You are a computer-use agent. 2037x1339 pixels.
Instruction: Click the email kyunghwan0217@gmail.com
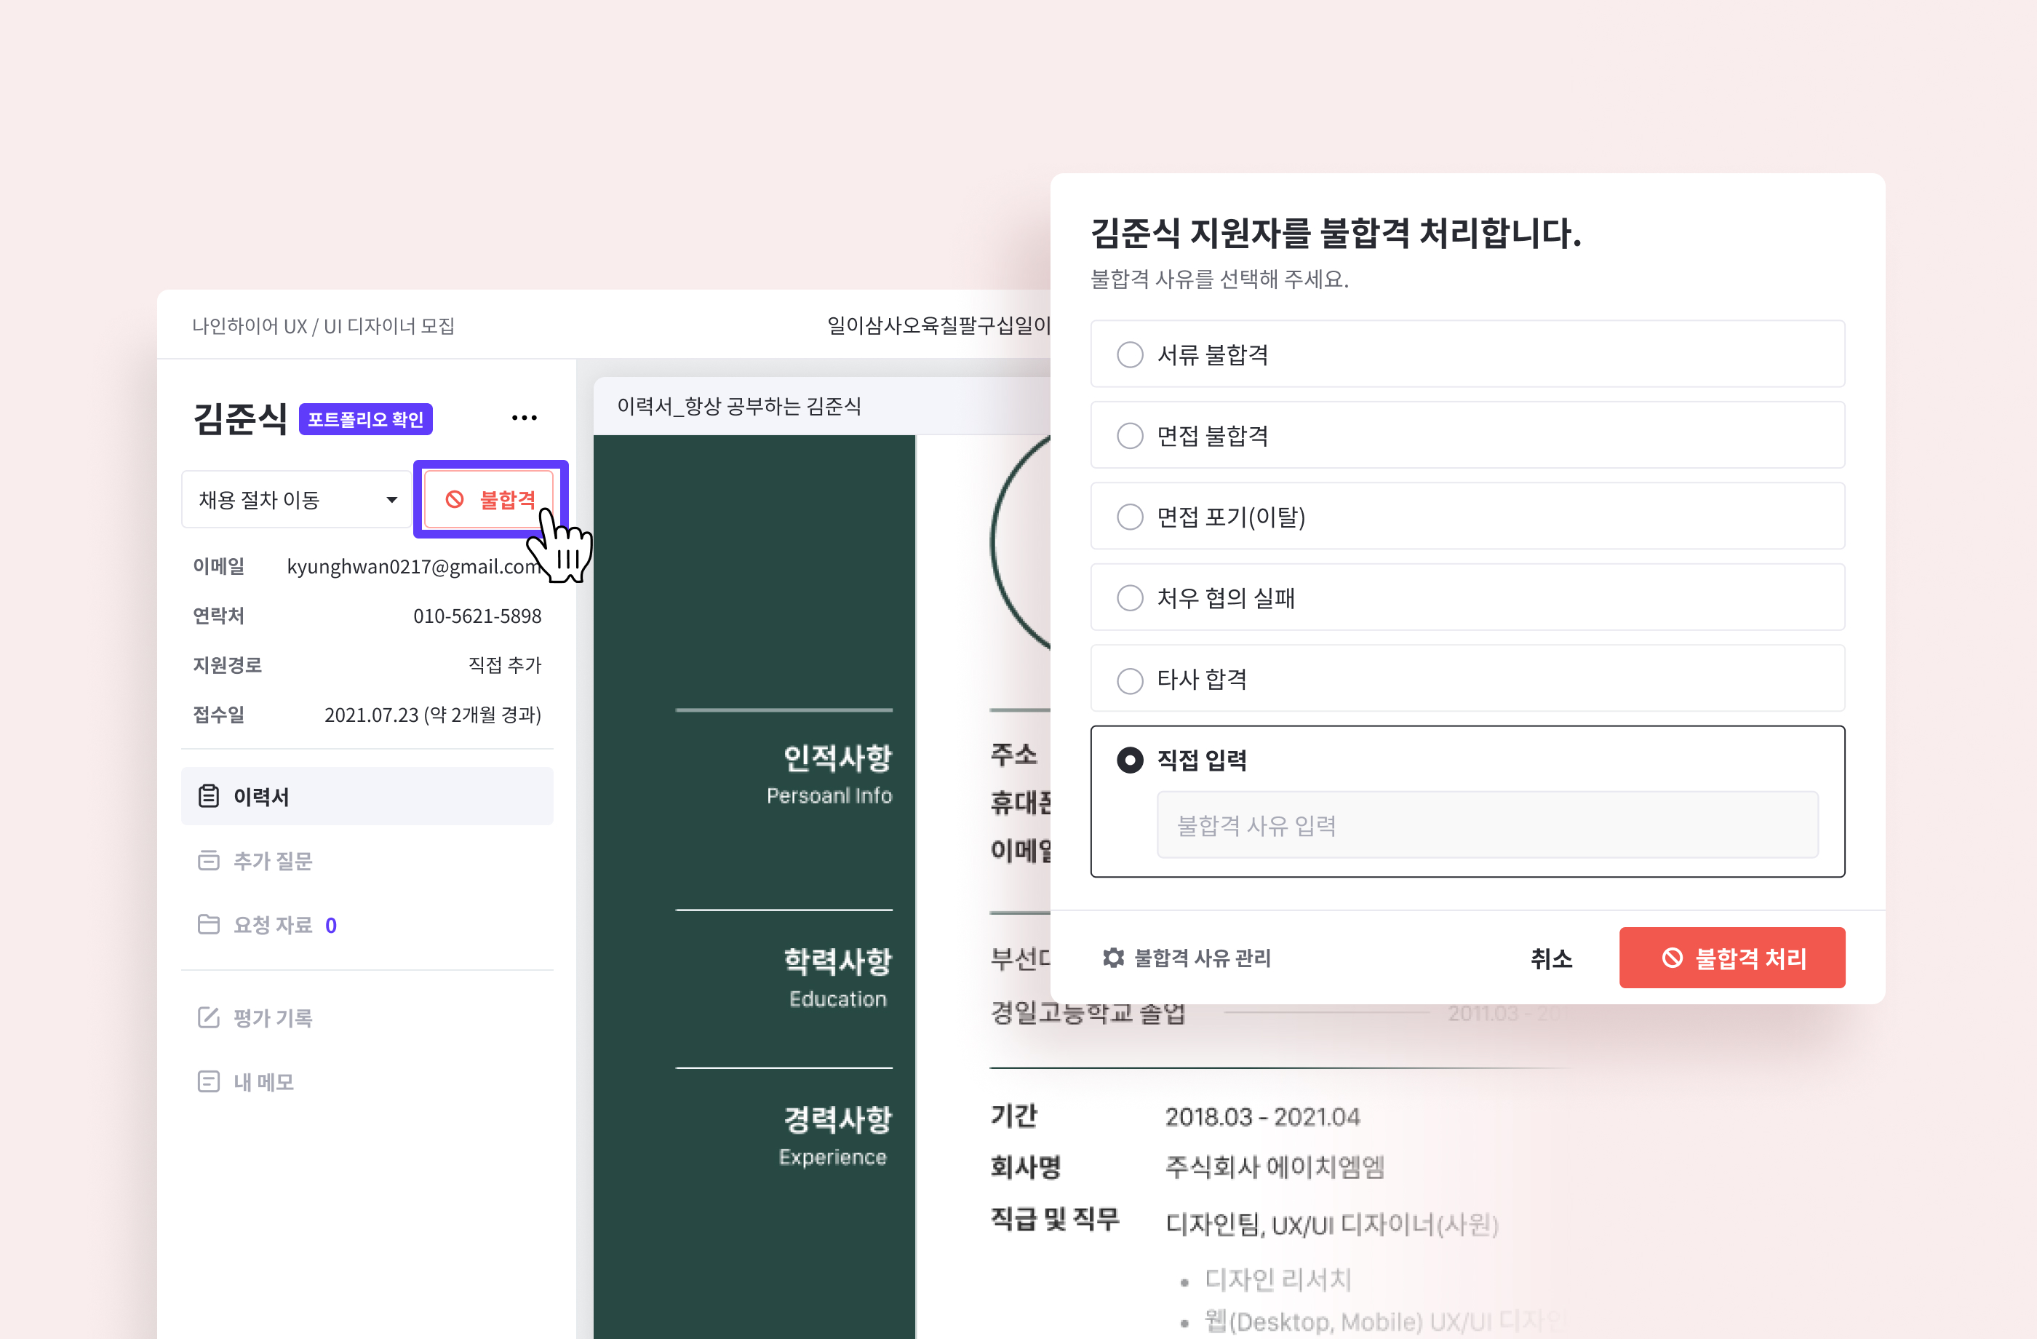click(413, 566)
